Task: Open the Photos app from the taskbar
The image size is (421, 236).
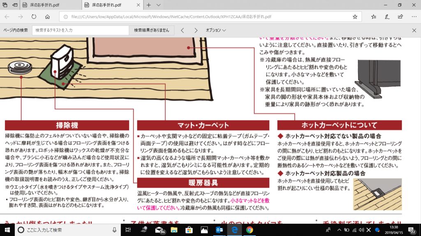Action: (x=204, y=230)
